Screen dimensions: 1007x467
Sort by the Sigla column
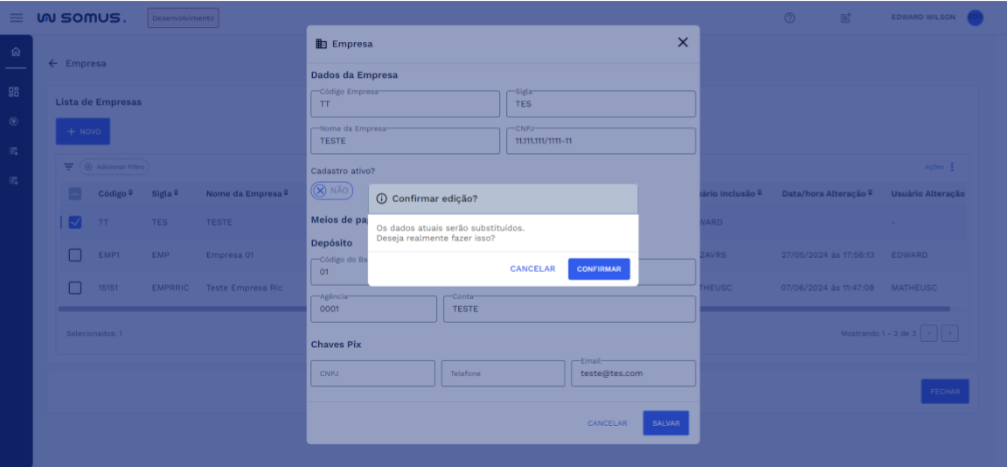(x=164, y=193)
